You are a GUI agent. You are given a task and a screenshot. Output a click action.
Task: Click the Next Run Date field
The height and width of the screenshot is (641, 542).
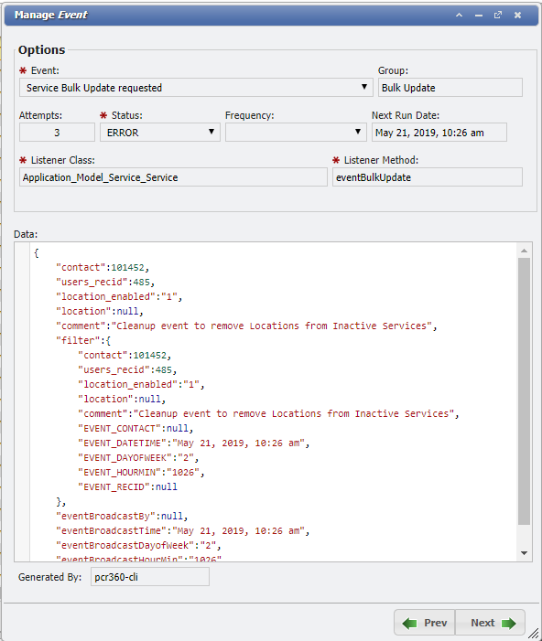[x=439, y=133]
